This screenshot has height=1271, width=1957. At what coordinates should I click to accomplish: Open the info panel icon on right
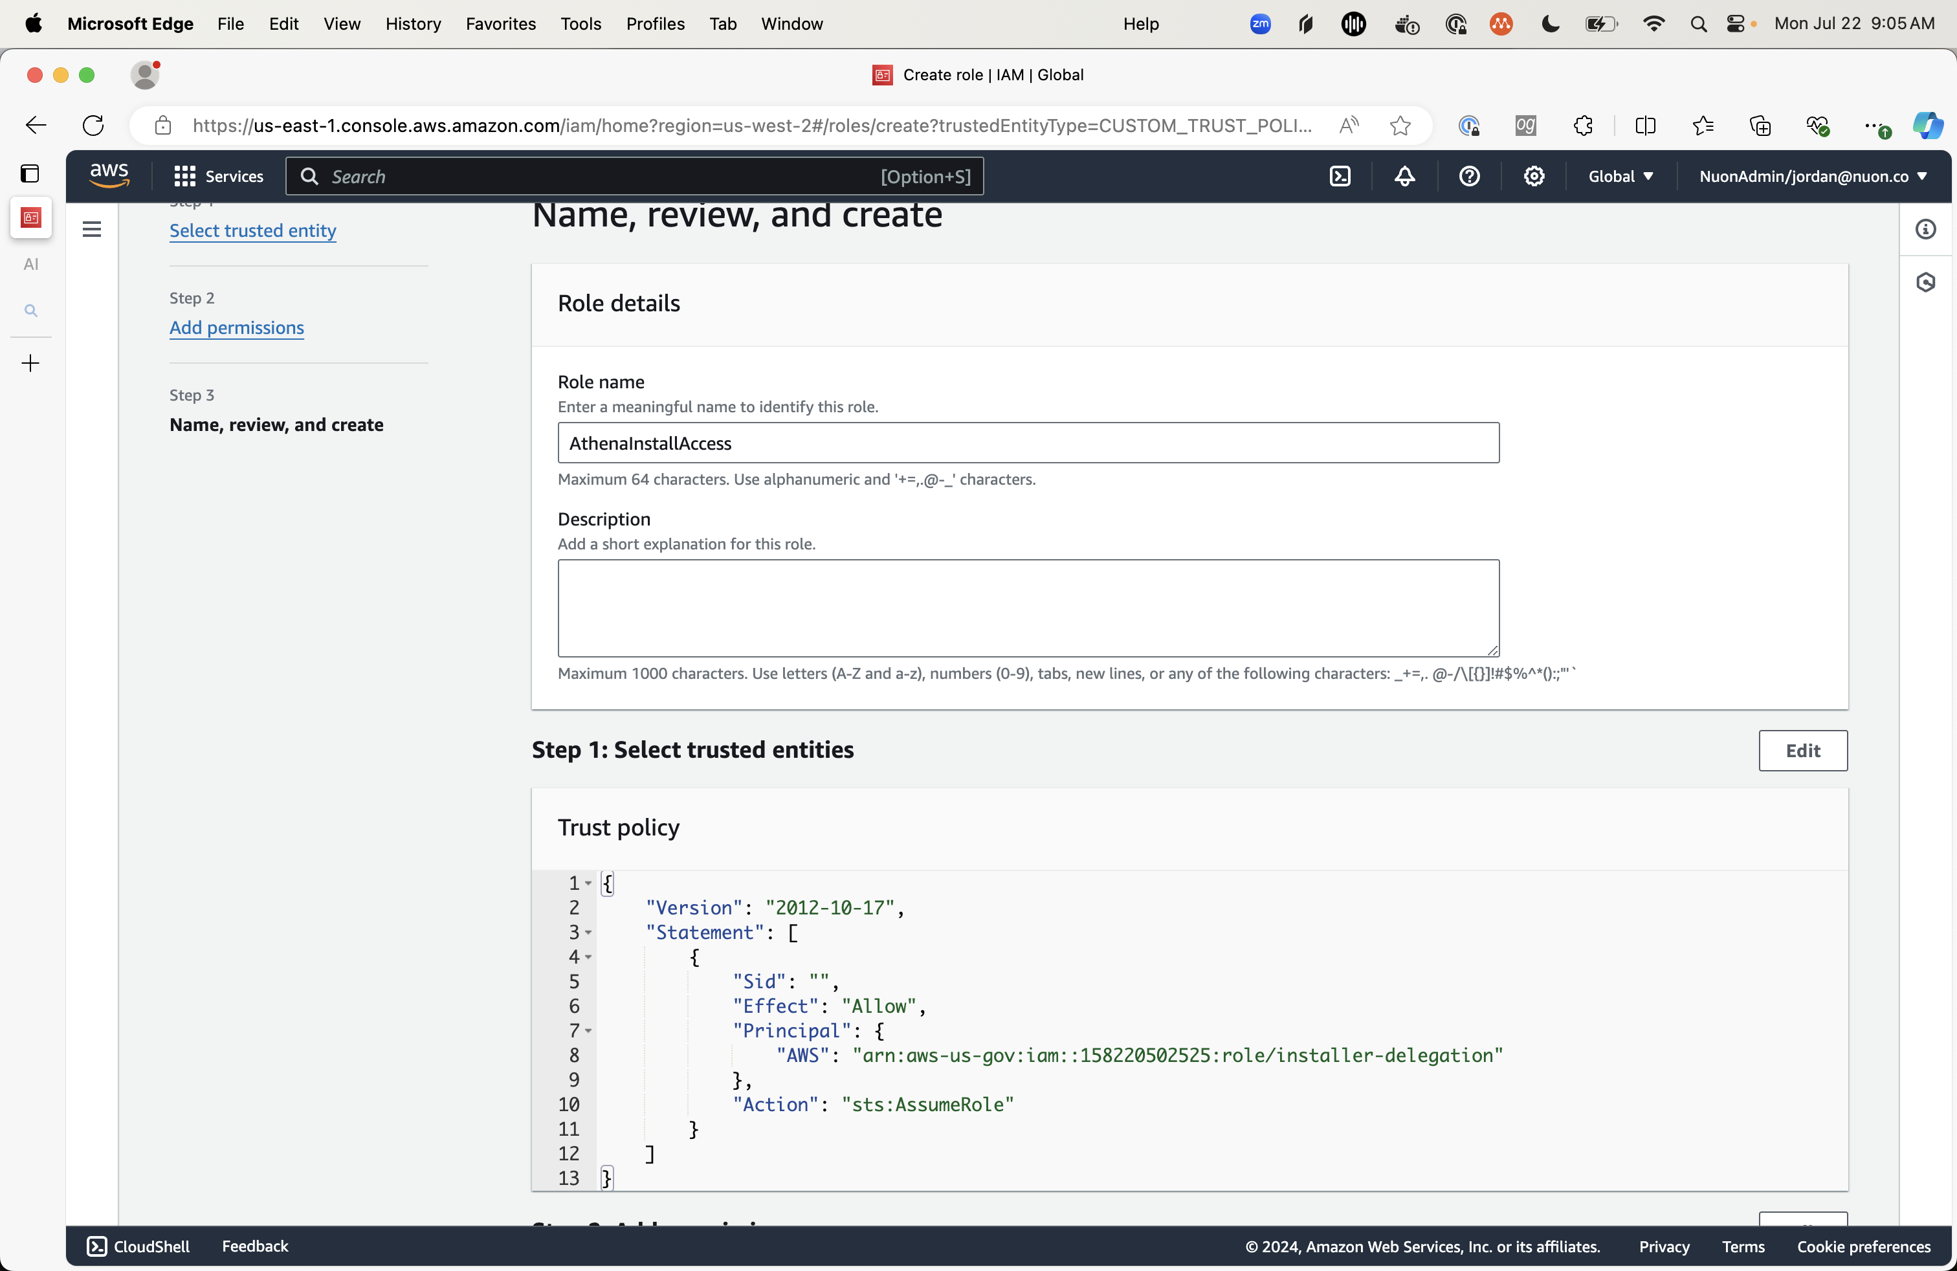(x=1925, y=229)
